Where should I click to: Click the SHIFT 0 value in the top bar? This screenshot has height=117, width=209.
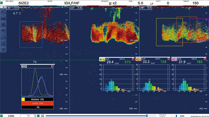coord(168,3)
